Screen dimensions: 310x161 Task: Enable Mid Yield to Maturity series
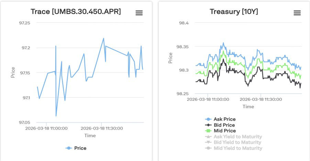(237, 148)
